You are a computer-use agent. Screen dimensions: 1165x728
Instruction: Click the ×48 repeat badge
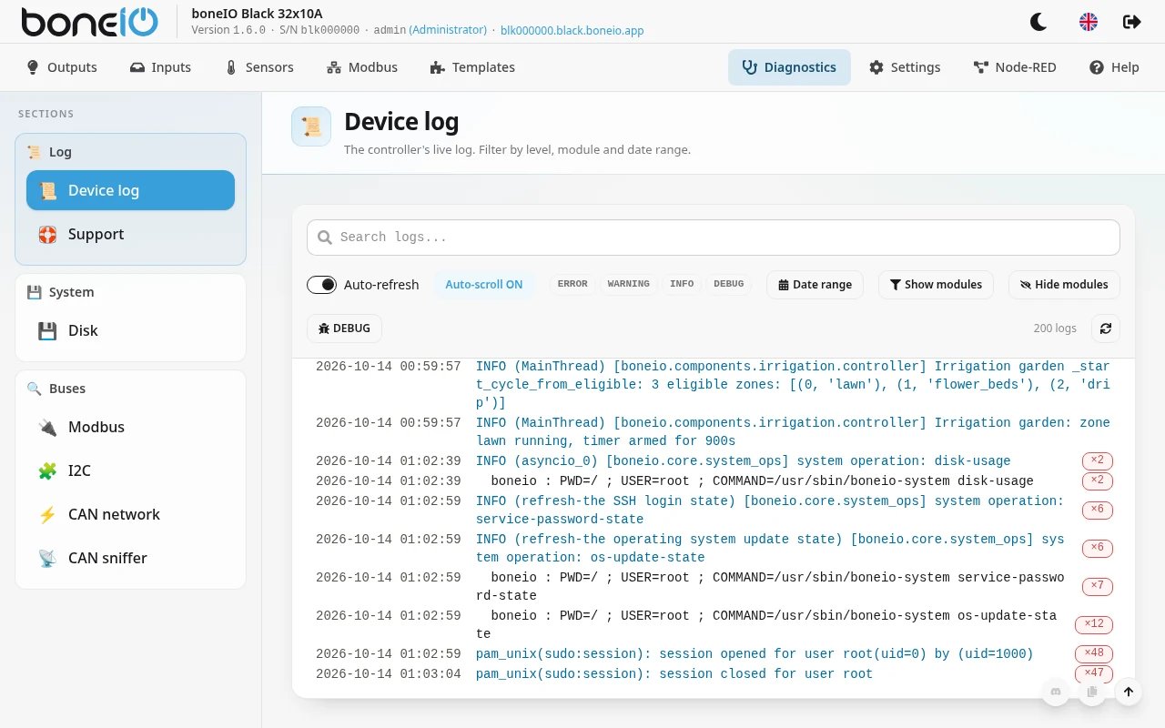pyautogui.click(x=1095, y=652)
